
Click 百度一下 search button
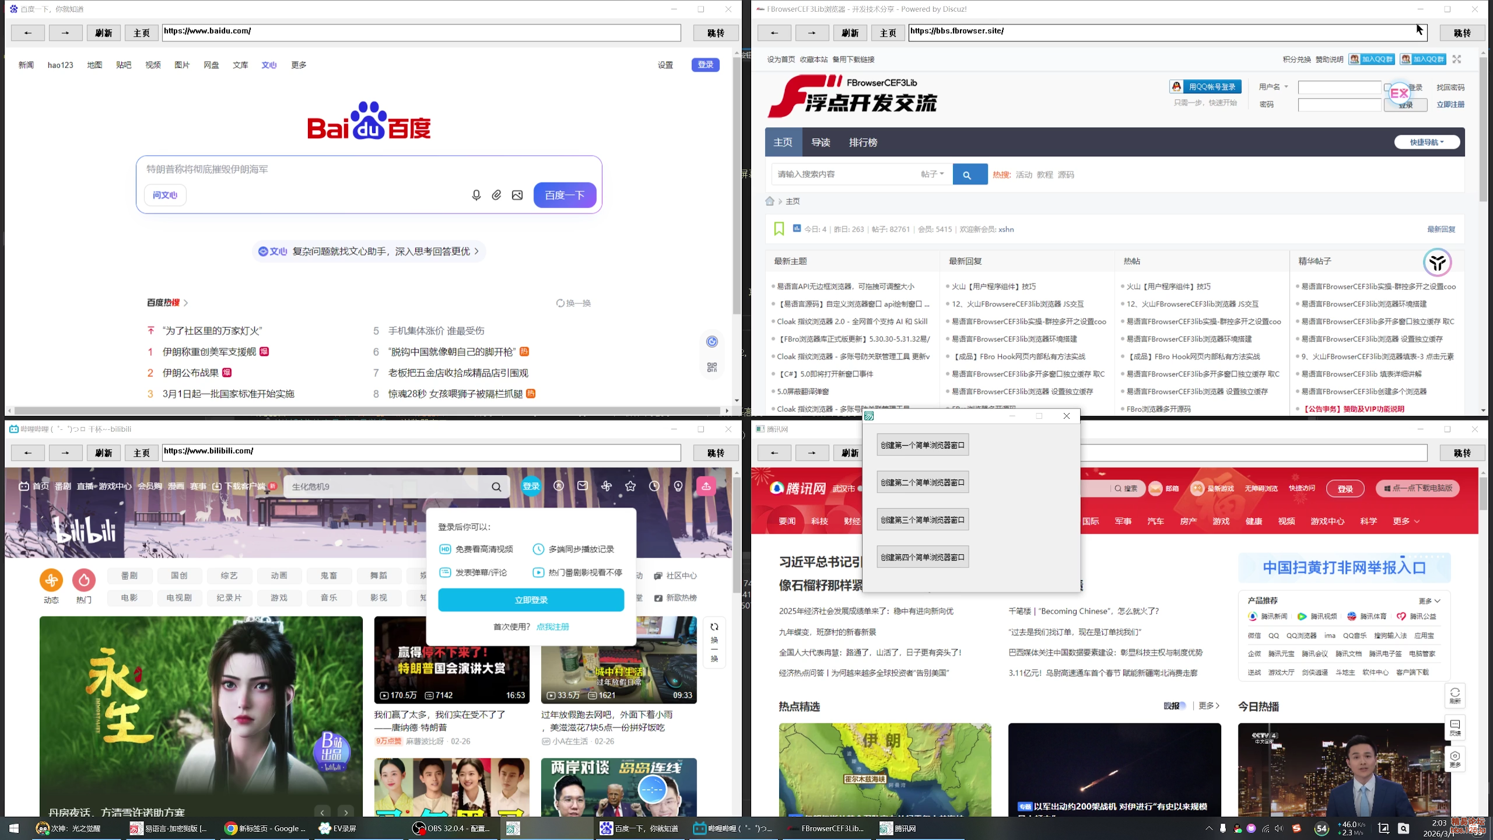coord(565,195)
